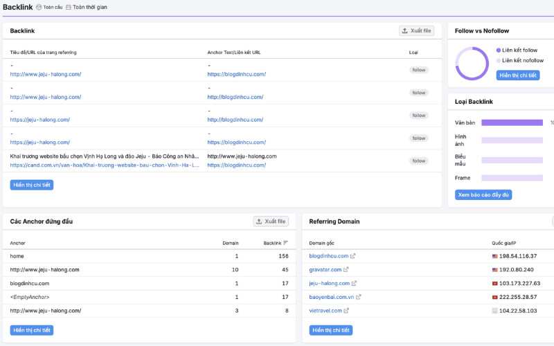
Task: Click the Văn bản purple bar
Action: (512, 122)
